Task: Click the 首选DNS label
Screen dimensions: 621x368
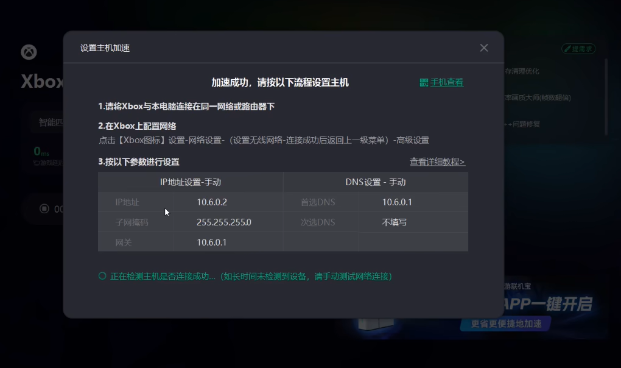Action: (318, 202)
